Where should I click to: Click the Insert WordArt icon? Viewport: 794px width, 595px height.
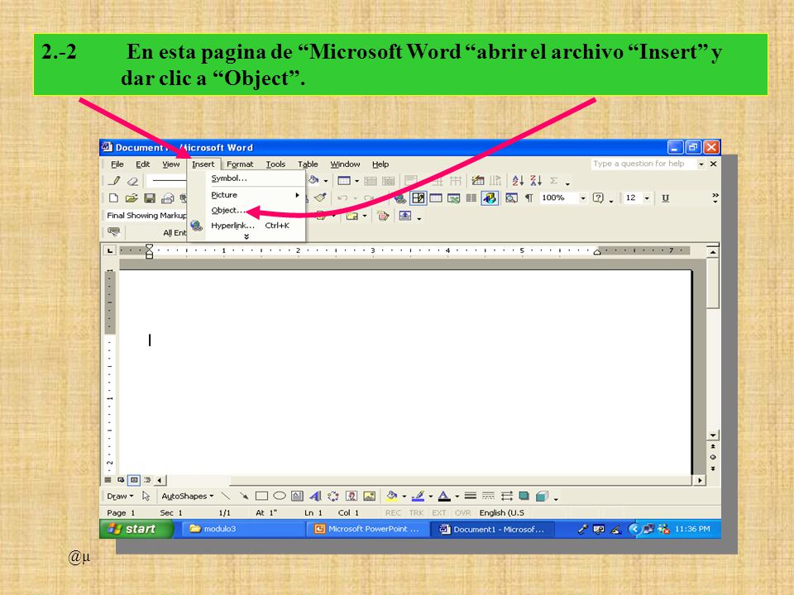315,497
